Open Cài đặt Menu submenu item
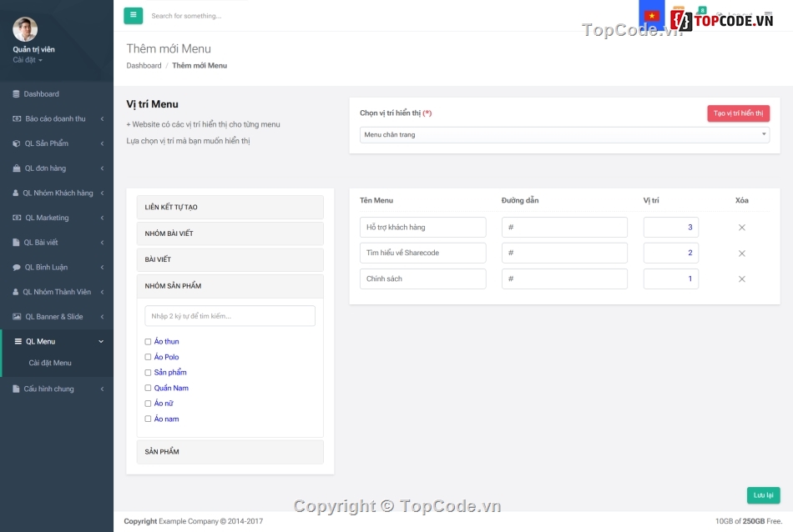Viewport: 793px width, 532px height. point(50,363)
